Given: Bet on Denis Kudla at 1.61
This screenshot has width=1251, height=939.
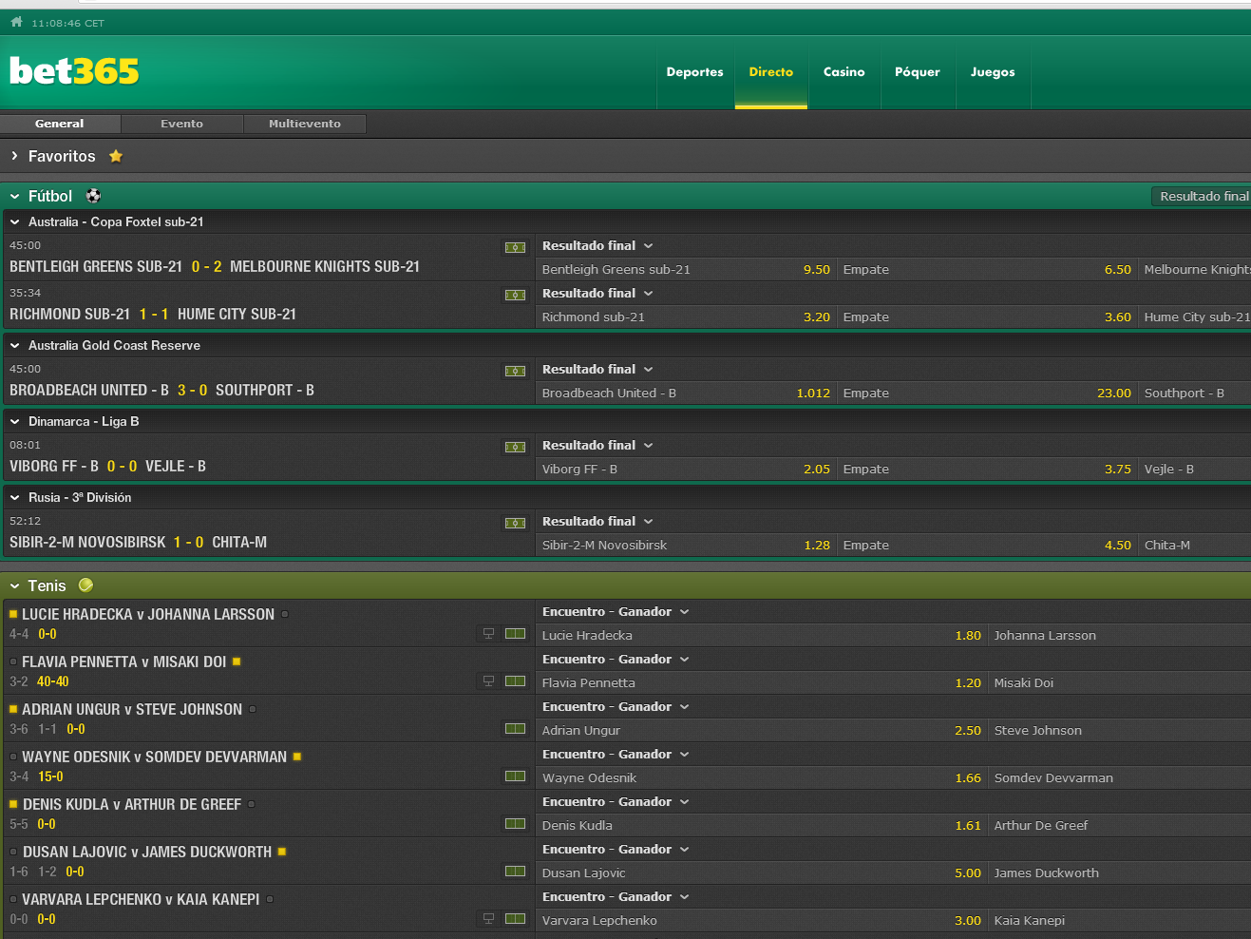Looking at the screenshot, I should pyautogui.click(x=762, y=825).
